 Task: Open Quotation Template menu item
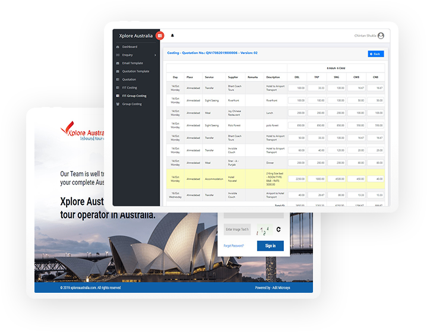(x=135, y=71)
